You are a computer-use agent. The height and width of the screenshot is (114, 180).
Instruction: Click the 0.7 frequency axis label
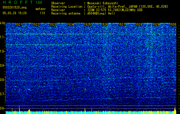[x=2, y=94]
